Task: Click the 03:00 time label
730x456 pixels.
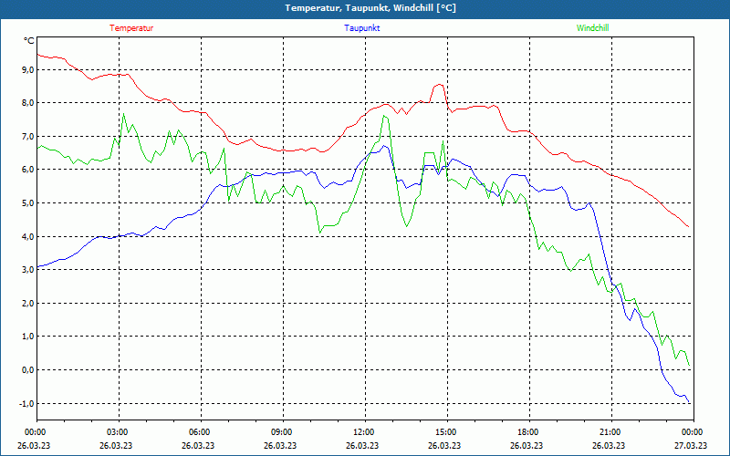Action: pyautogui.click(x=119, y=432)
